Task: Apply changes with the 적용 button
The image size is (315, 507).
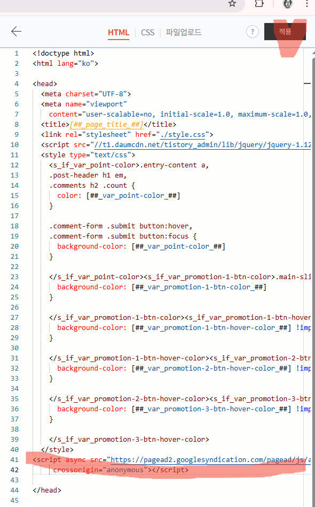Action: tap(285, 32)
